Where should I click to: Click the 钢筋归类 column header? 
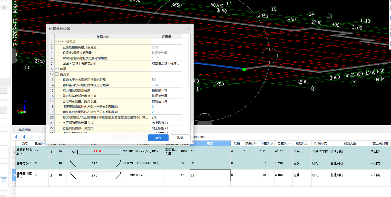pyautogui.click(x=302, y=143)
